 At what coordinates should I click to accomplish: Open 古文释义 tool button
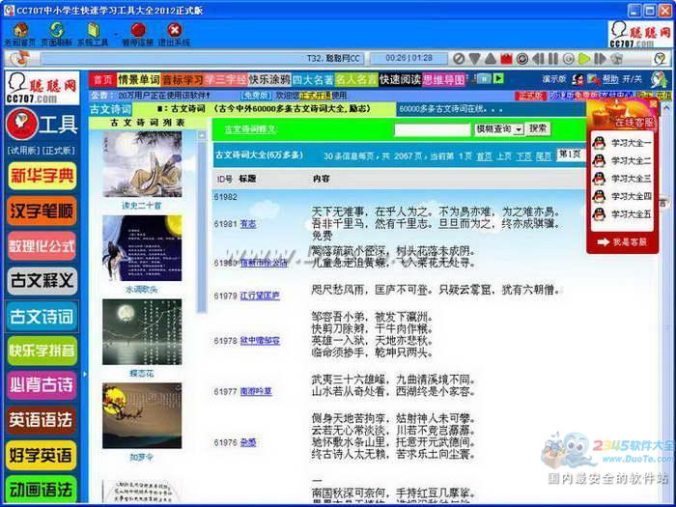(x=42, y=281)
